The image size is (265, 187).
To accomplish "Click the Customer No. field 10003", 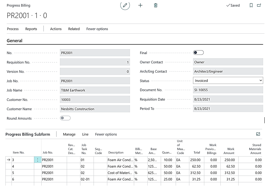I will (x=95, y=100).
